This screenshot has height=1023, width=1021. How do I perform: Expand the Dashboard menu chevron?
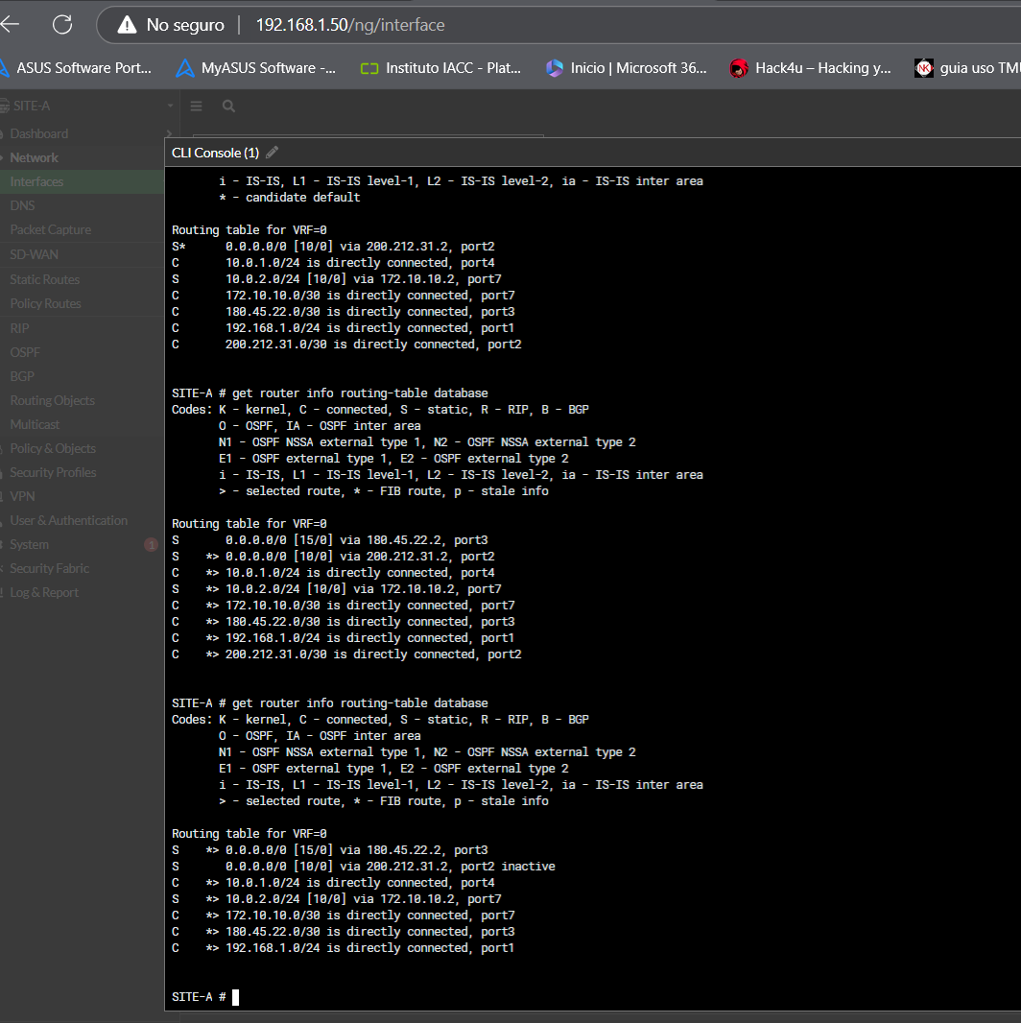169,133
